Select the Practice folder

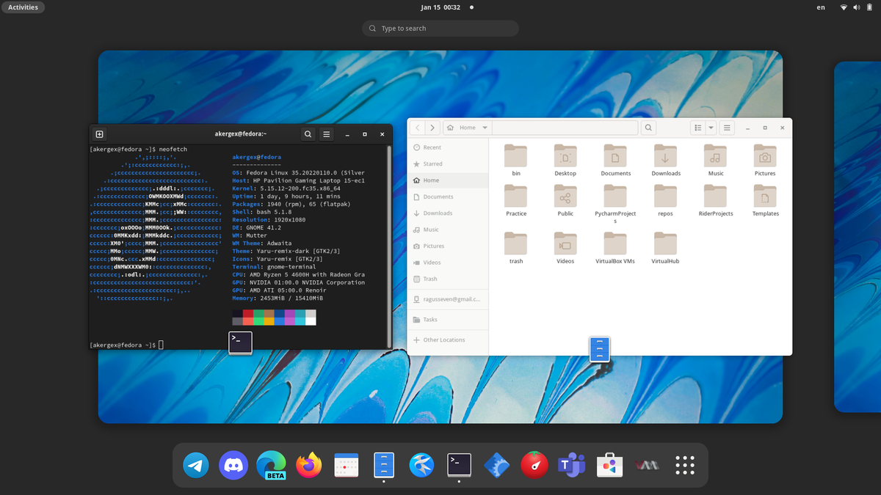click(516, 200)
